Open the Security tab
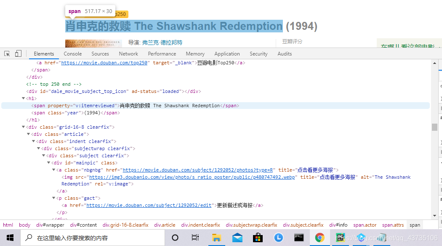The image size is (442, 246). point(258,54)
